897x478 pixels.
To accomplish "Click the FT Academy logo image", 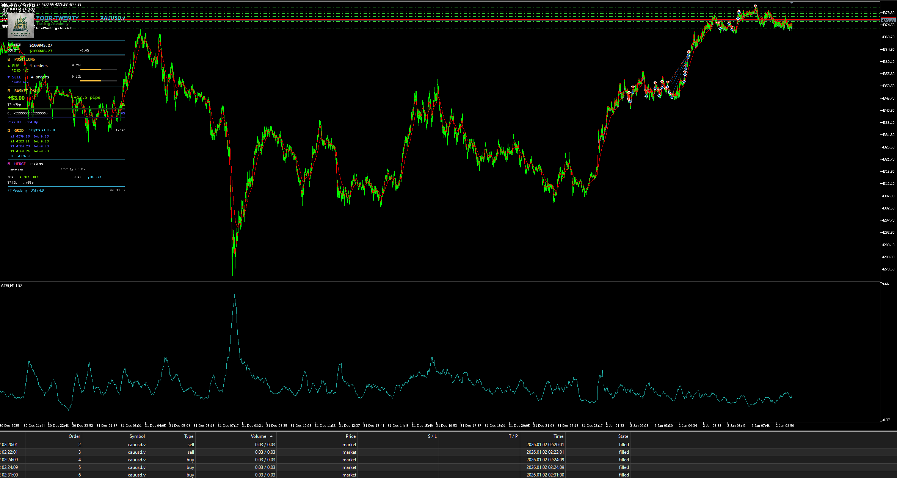I will tap(21, 26).
